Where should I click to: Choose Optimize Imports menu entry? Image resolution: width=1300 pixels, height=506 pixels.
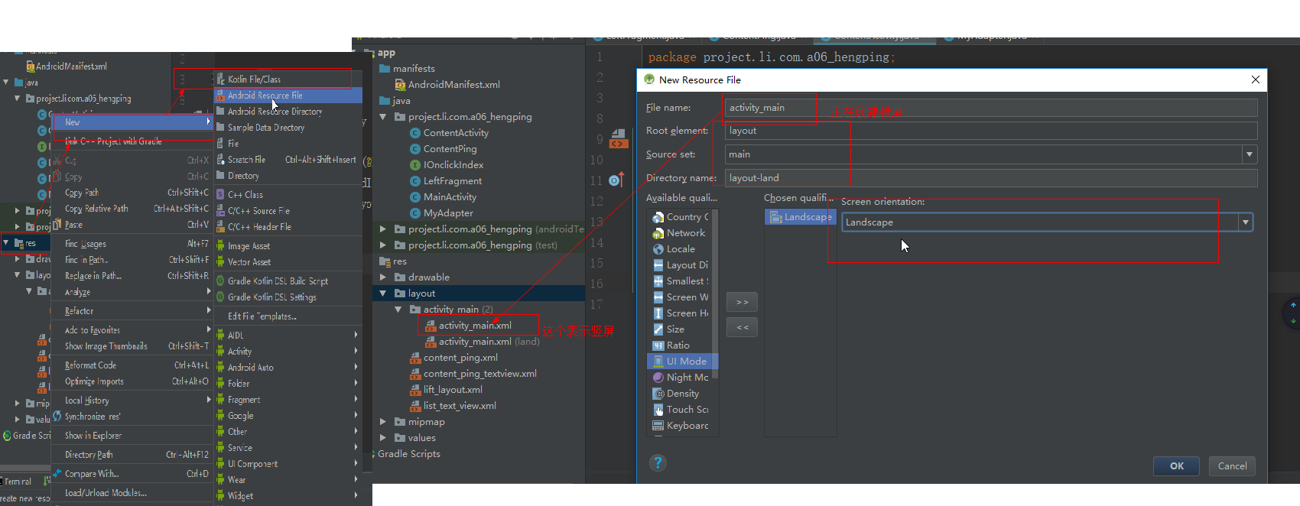click(x=132, y=381)
